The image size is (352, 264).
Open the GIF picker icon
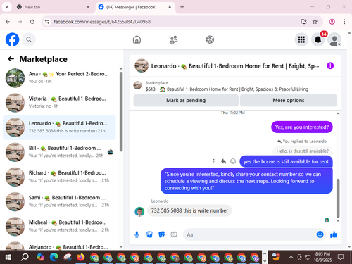click(174, 234)
